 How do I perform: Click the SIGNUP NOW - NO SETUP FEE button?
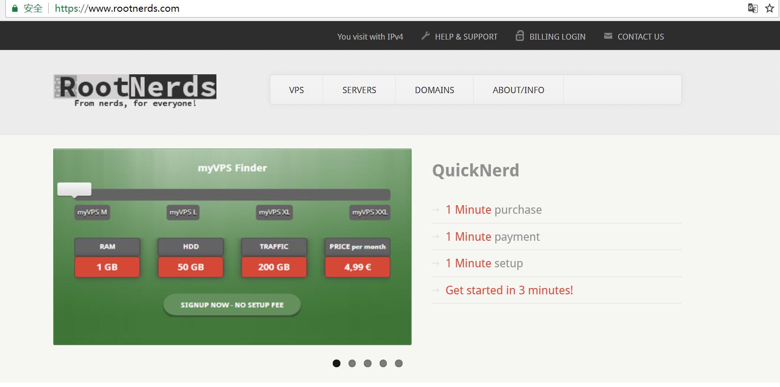point(232,305)
